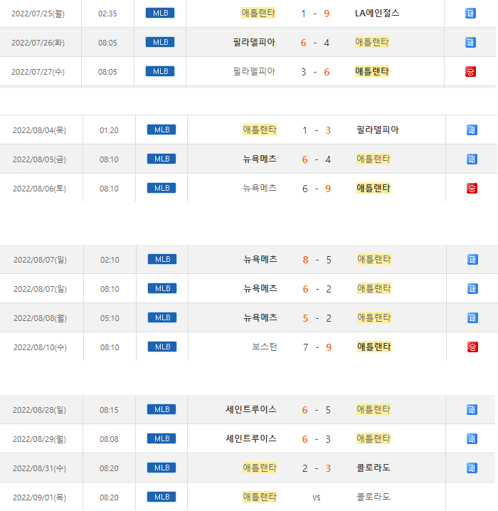
Task: Click 콜로라도 in the upcoming 2022/09/01 game
Action: [373, 497]
